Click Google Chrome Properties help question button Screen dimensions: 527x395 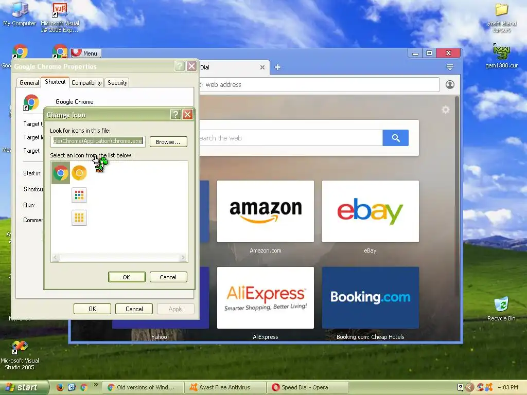[180, 66]
